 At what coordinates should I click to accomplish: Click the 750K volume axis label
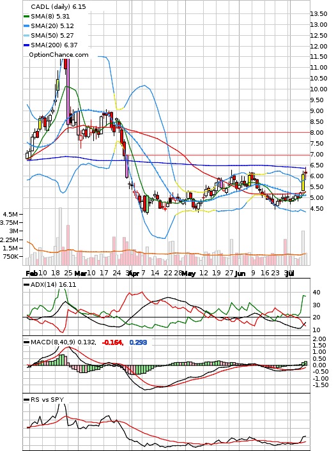[x=10, y=256]
